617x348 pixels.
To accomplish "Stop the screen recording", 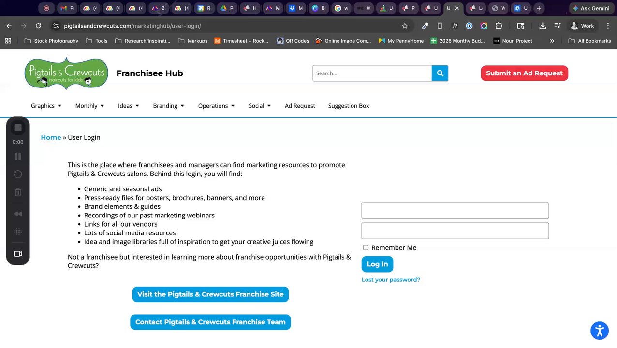I will [x=18, y=128].
